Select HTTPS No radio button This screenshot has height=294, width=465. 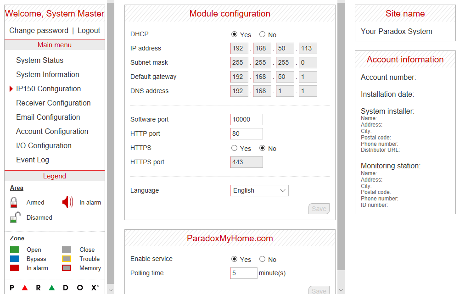coord(262,148)
